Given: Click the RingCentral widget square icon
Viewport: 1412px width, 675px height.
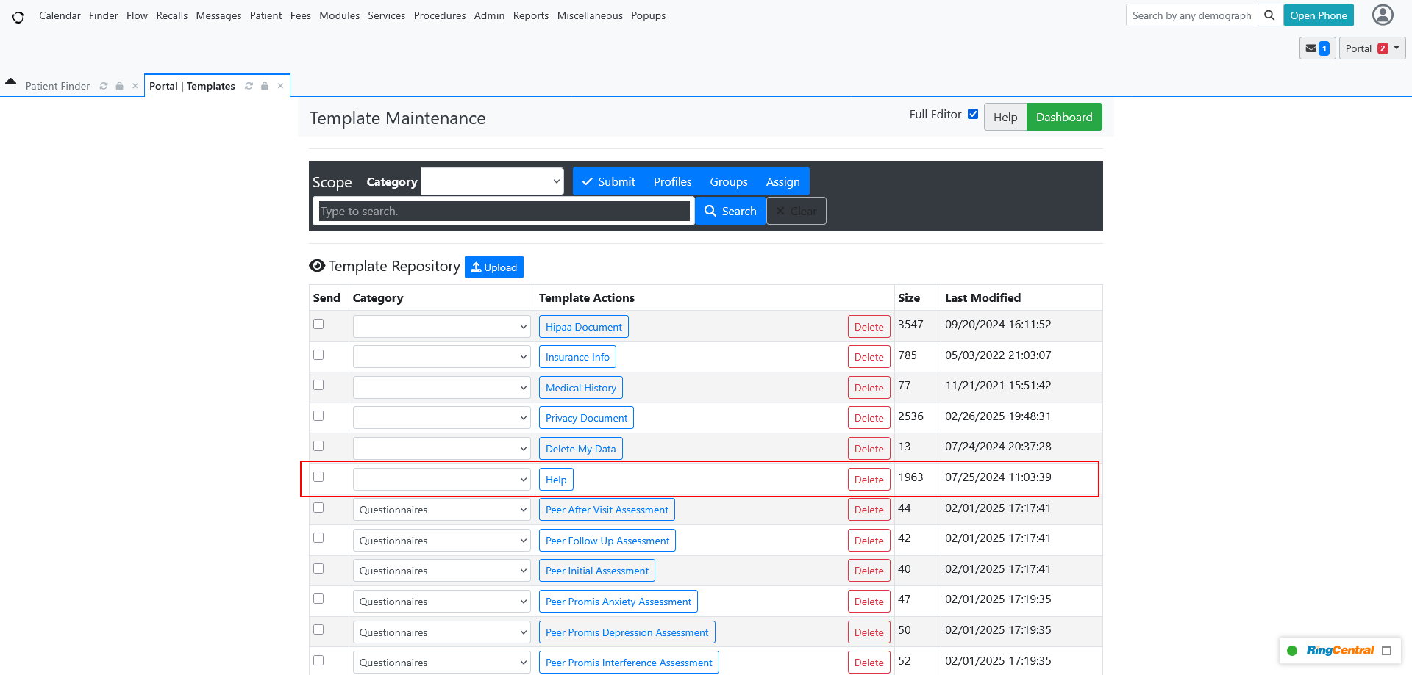Looking at the screenshot, I should click(1386, 651).
